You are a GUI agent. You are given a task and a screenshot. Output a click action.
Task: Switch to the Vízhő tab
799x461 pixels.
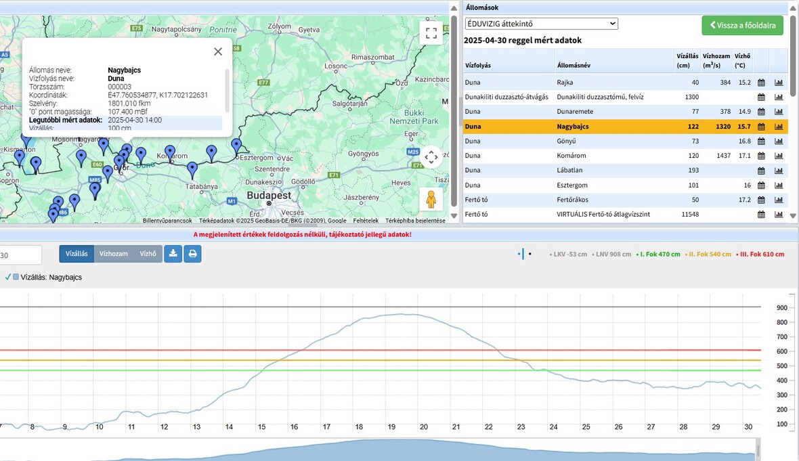click(147, 254)
